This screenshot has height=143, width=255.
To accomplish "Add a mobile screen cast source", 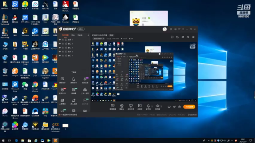I will click(x=131, y=107).
